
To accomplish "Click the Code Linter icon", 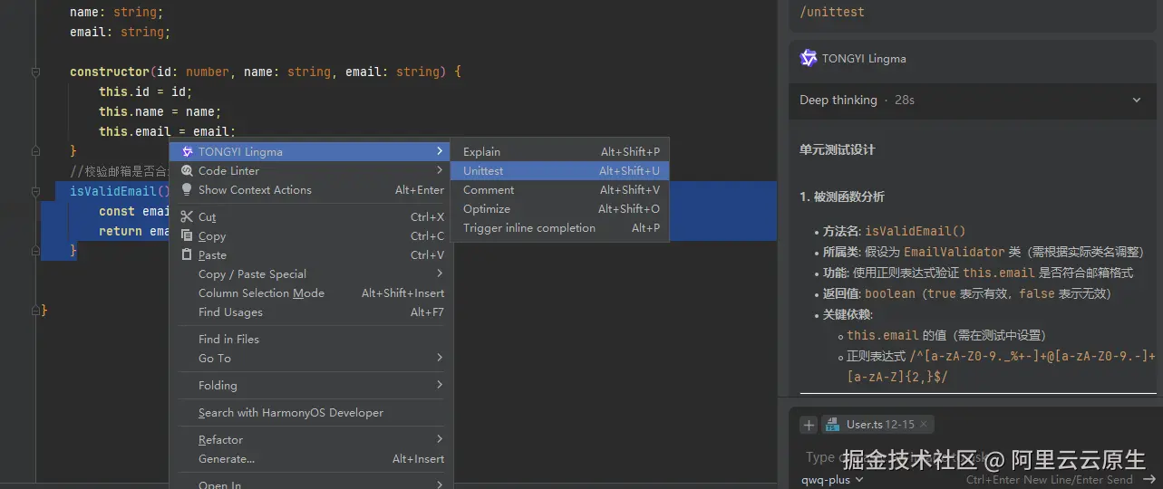I will pos(187,171).
